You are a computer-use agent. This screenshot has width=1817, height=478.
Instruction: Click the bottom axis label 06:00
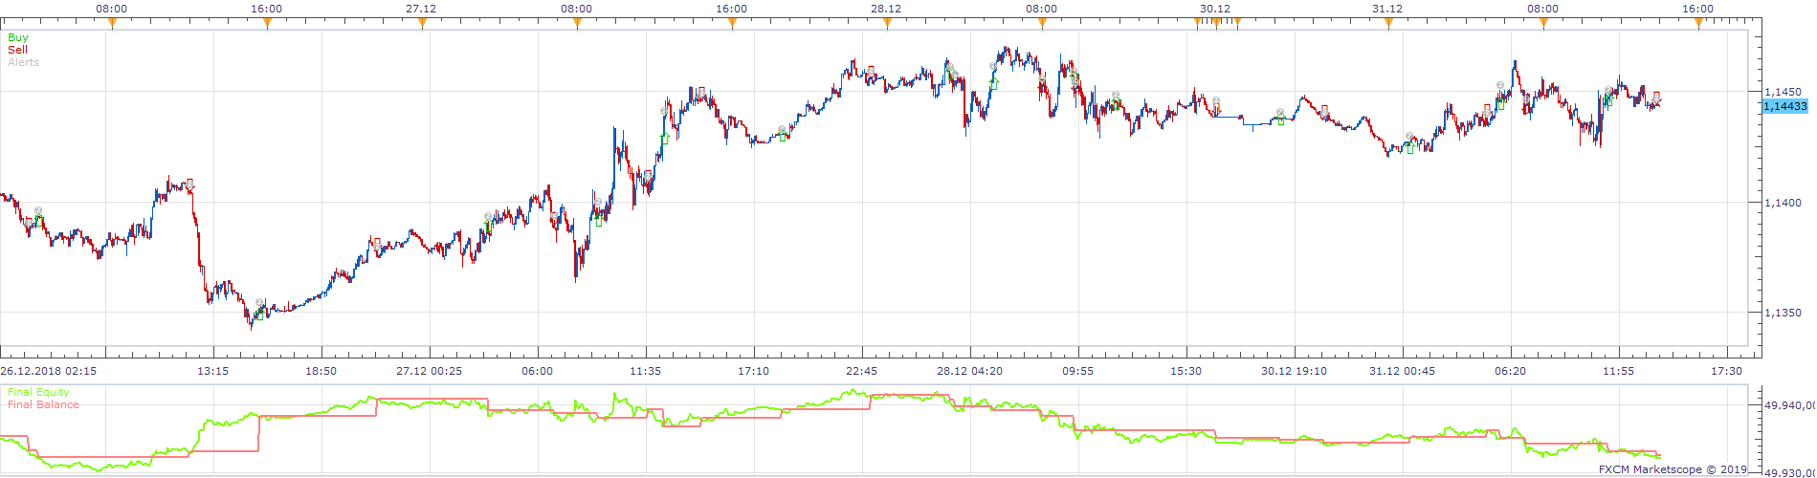click(x=537, y=371)
